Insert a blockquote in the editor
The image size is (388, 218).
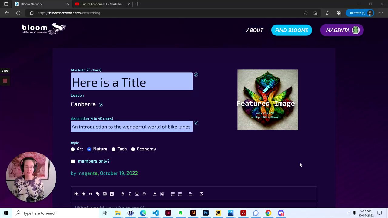tap(91, 194)
